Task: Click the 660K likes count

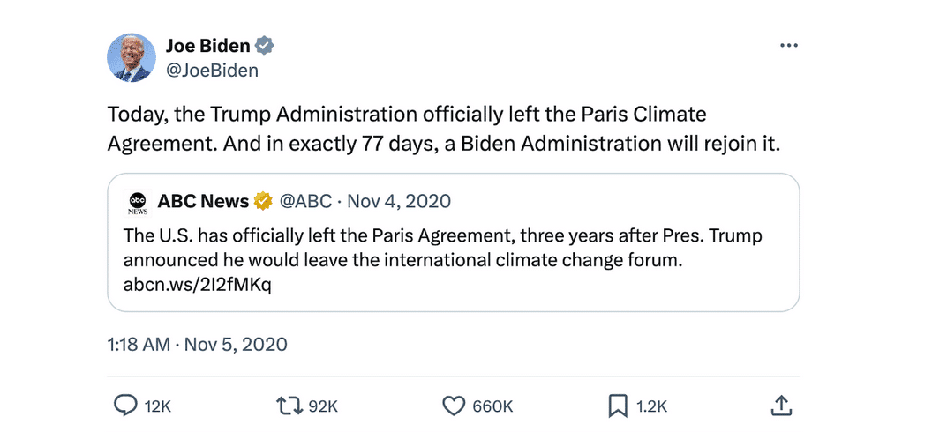Action: click(492, 406)
